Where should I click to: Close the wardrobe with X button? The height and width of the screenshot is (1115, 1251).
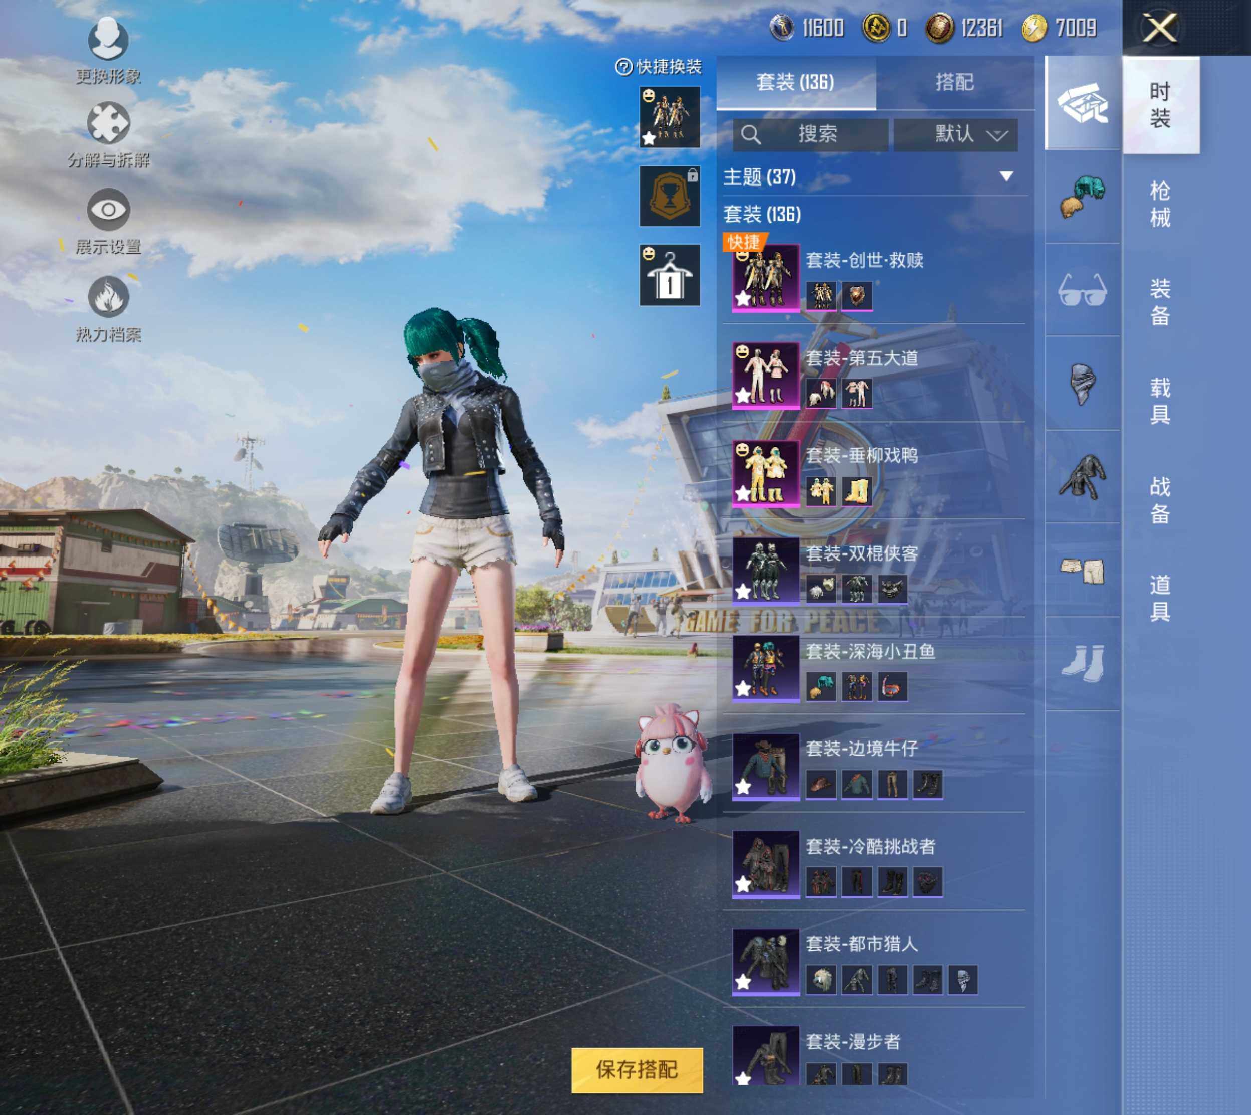(x=1160, y=28)
